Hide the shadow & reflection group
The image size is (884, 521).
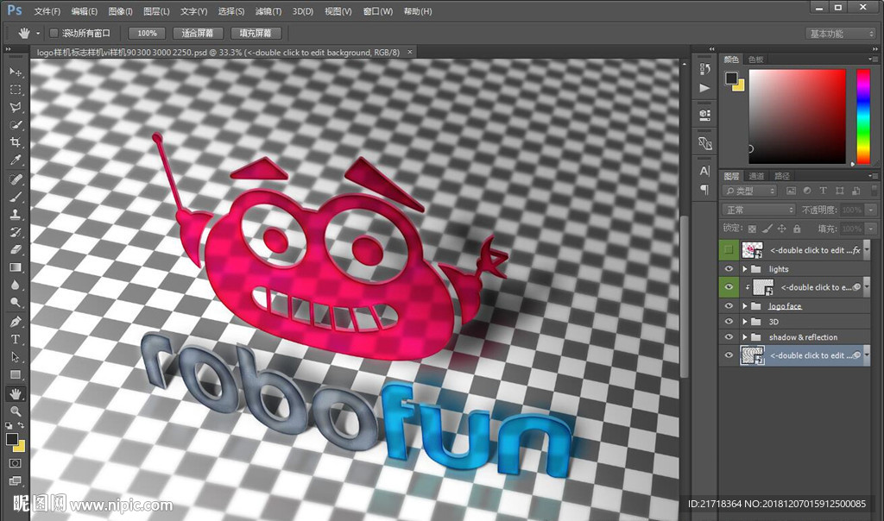[729, 336]
